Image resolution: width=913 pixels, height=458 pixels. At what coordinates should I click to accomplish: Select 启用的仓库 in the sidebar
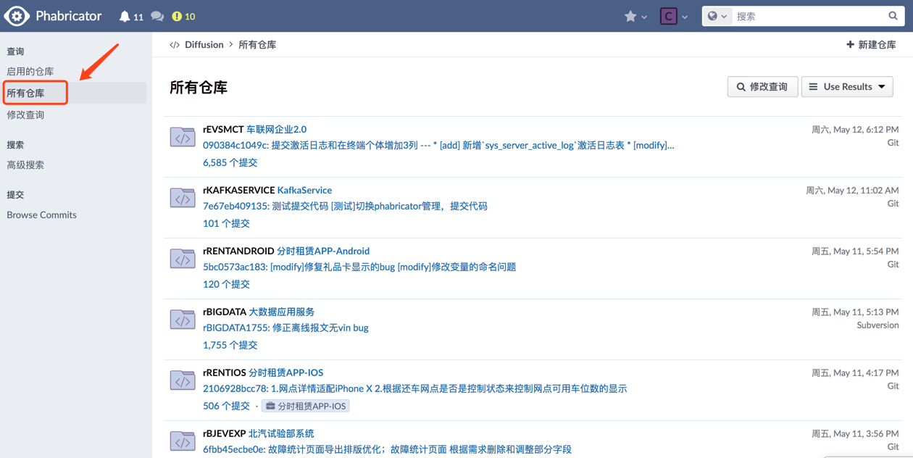tap(75, 71)
